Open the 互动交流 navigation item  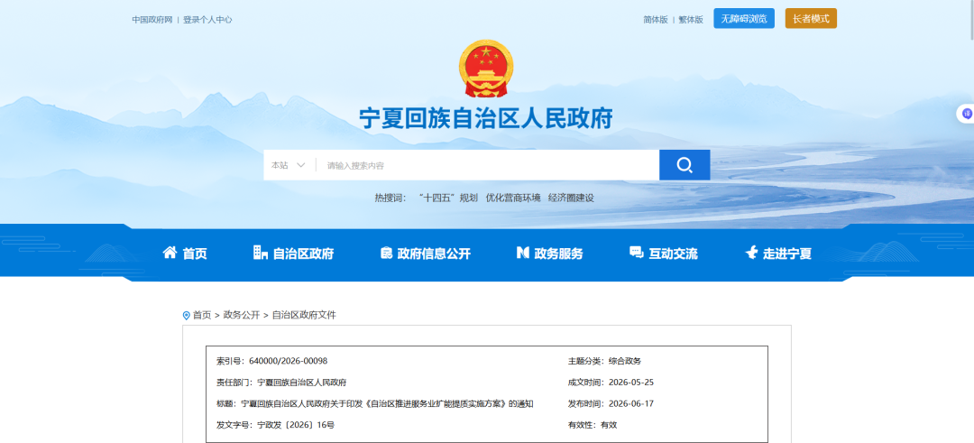click(673, 254)
